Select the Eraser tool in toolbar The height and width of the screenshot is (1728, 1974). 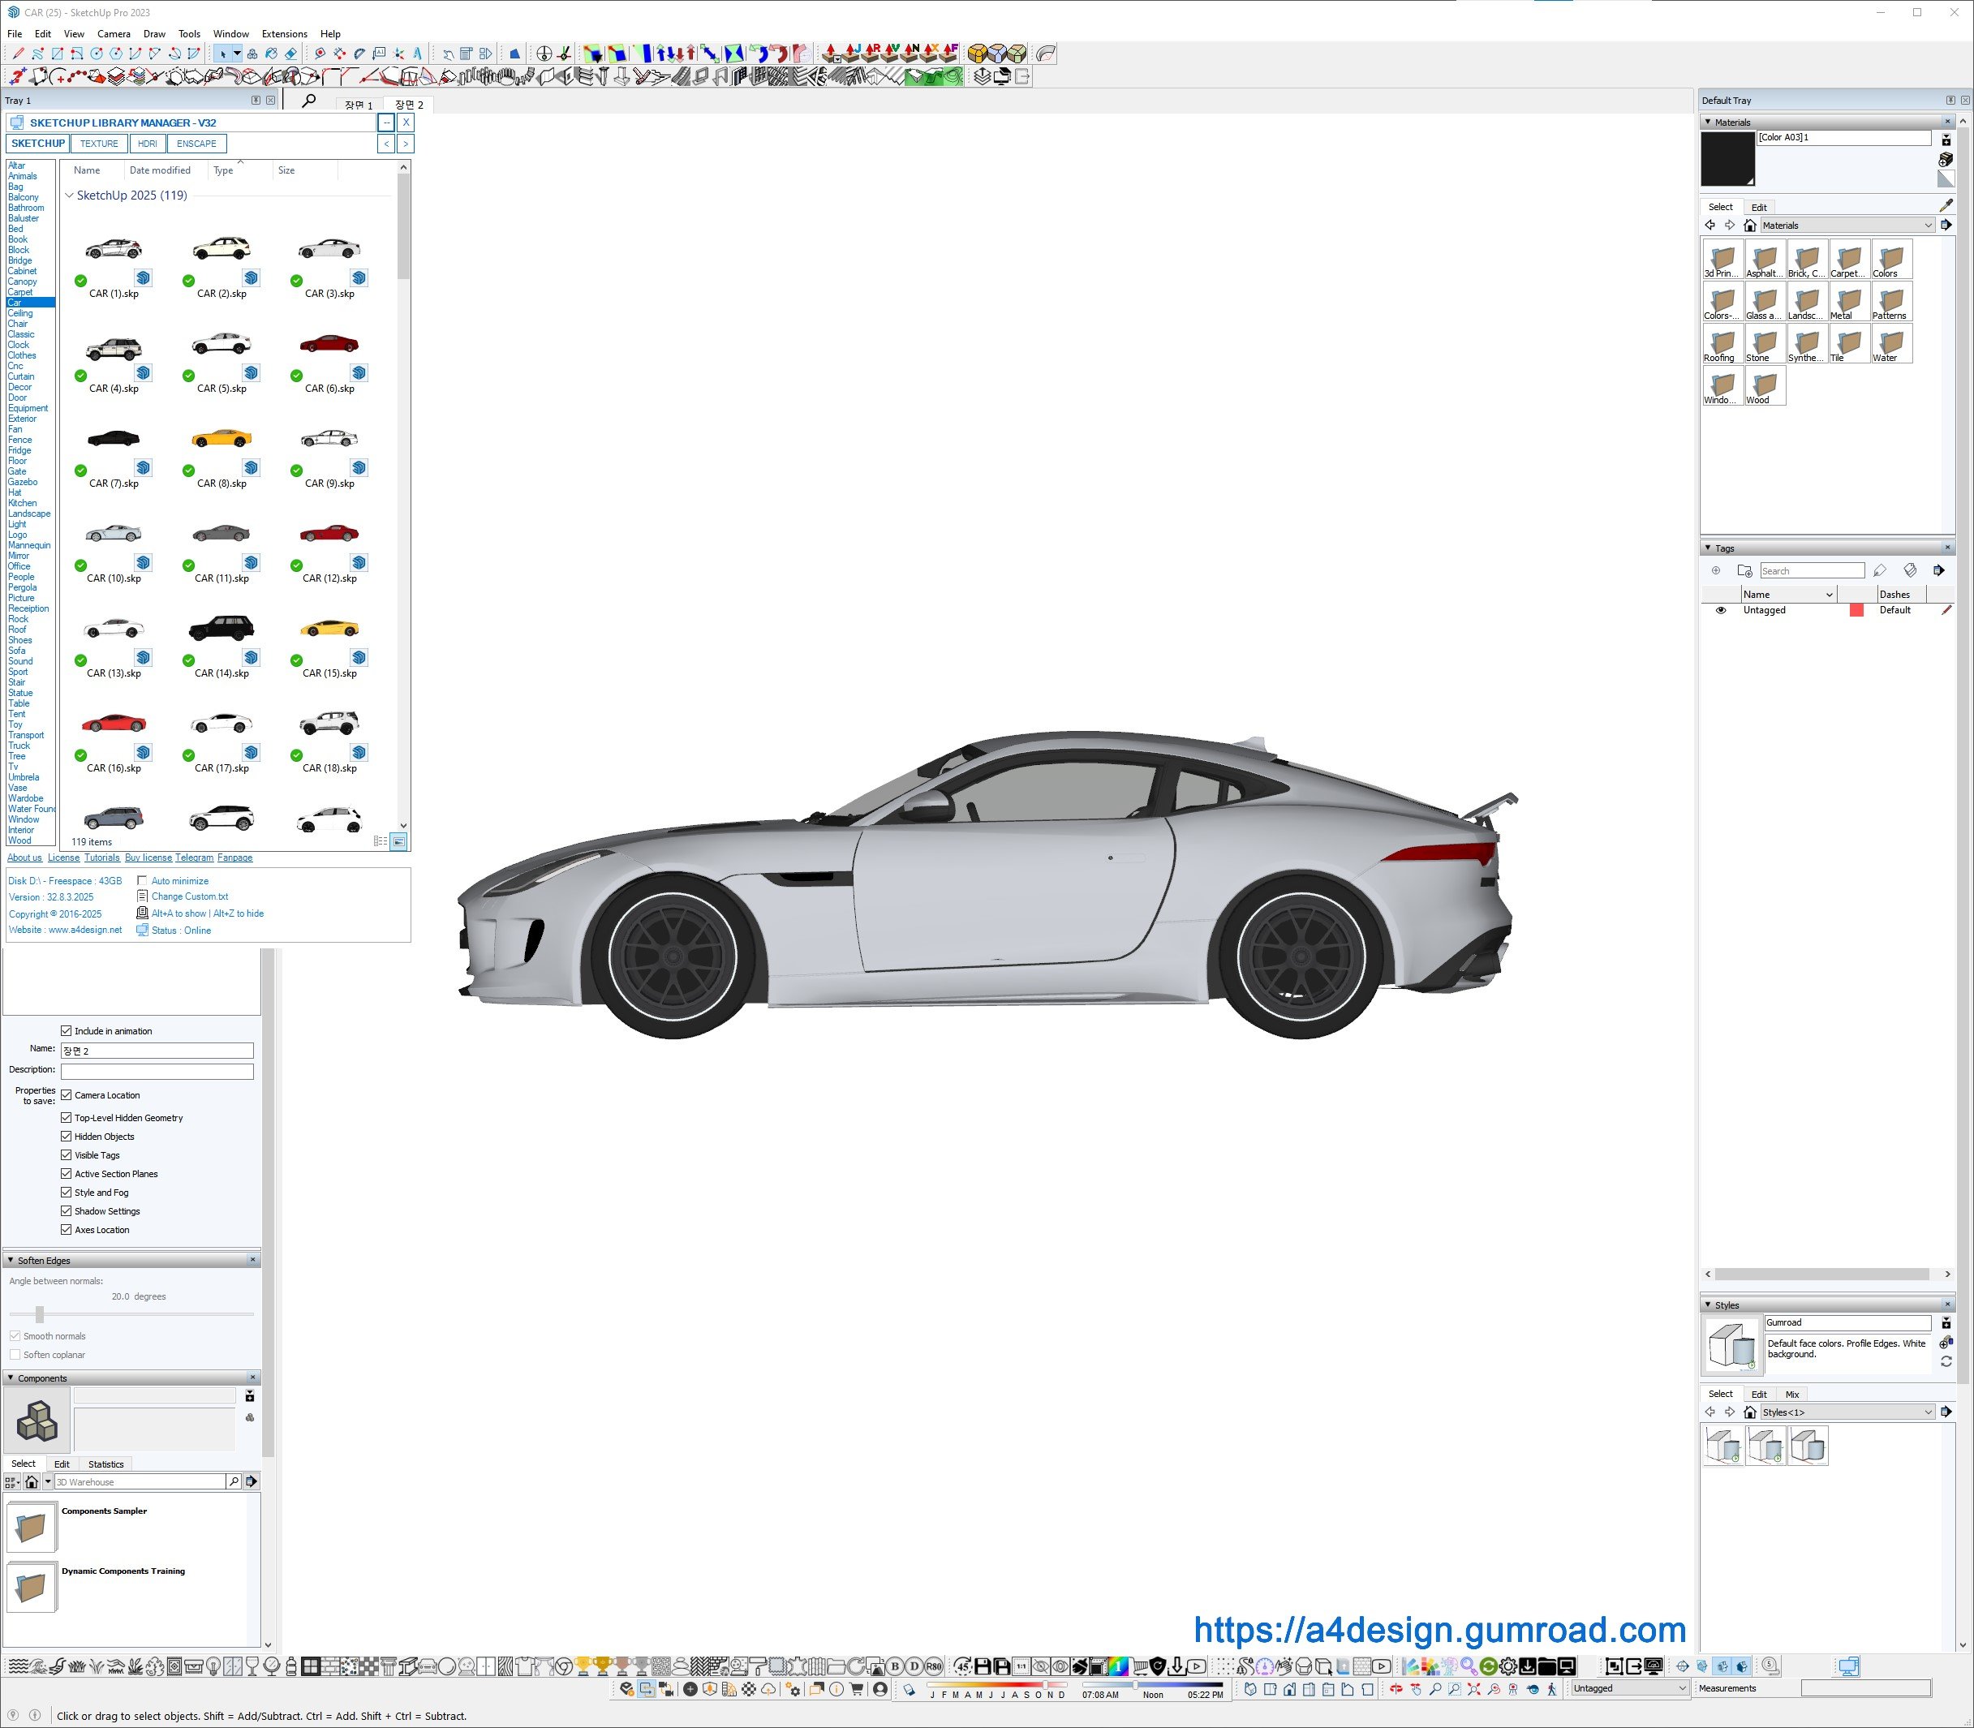point(290,54)
